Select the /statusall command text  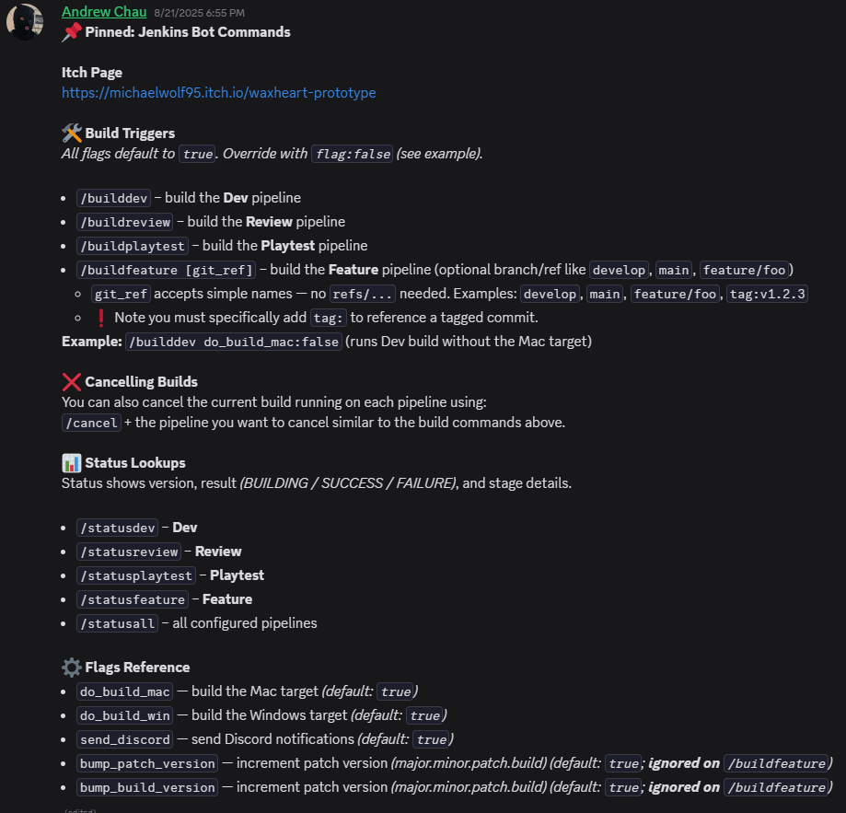tap(117, 623)
